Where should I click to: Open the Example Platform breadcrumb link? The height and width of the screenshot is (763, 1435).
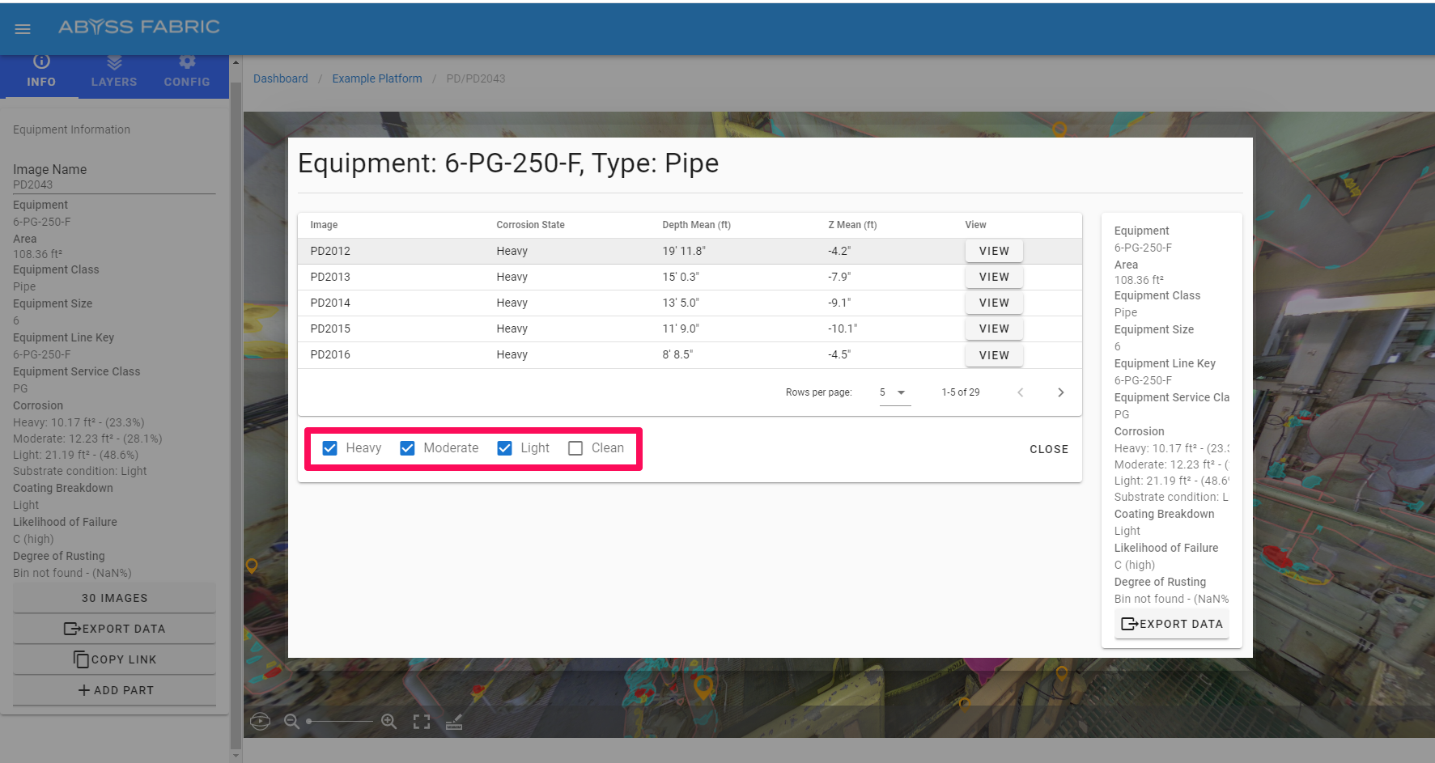click(x=377, y=78)
